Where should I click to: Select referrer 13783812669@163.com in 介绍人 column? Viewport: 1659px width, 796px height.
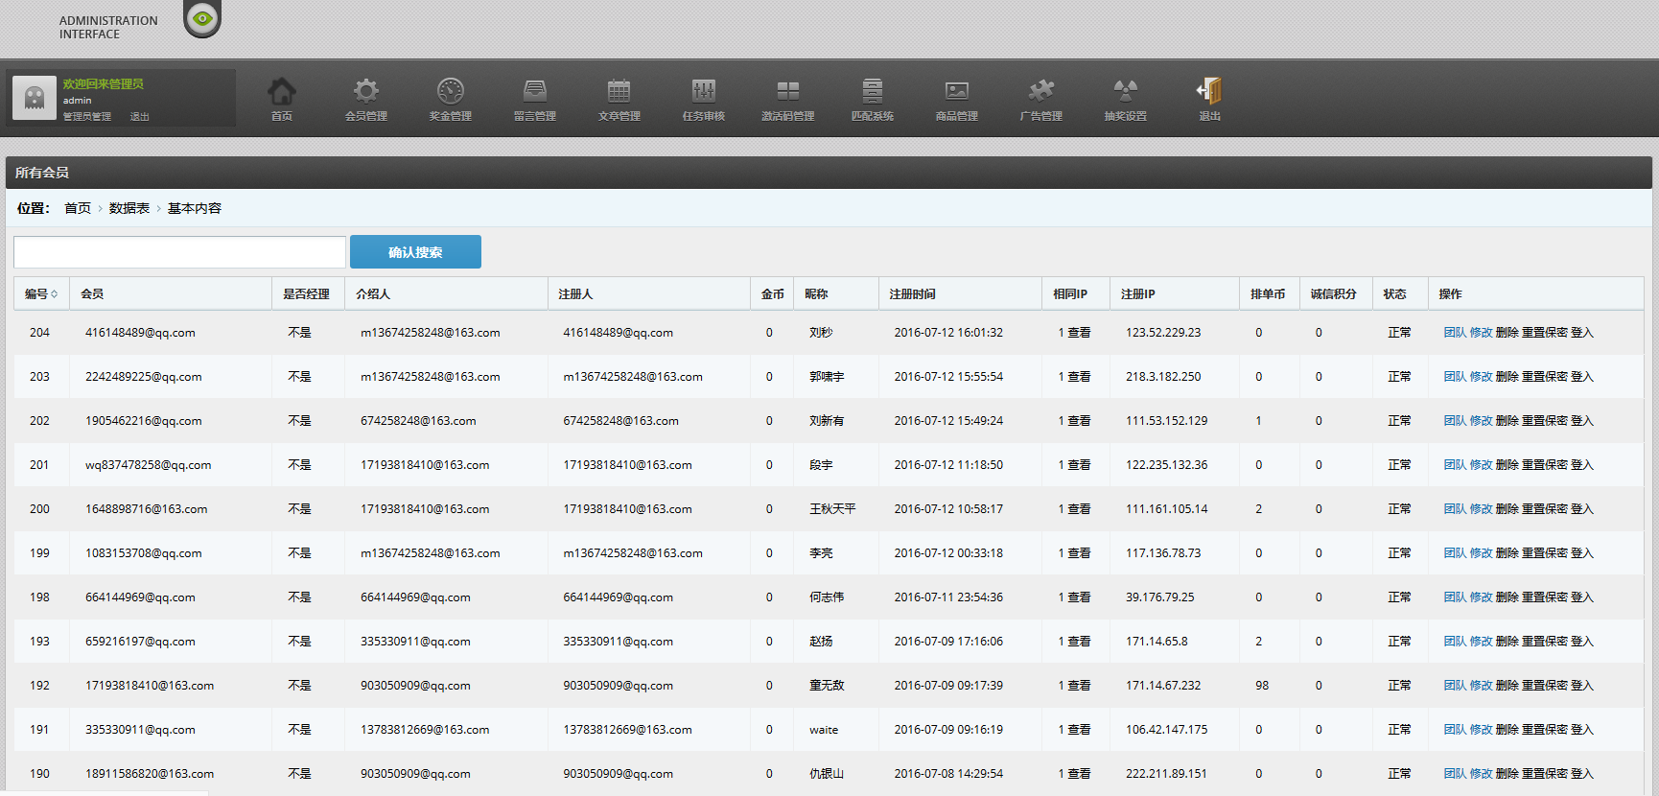tap(425, 730)
